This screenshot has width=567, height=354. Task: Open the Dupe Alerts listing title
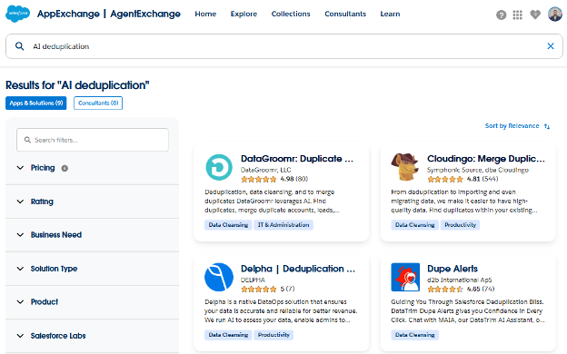click(453, 269)
